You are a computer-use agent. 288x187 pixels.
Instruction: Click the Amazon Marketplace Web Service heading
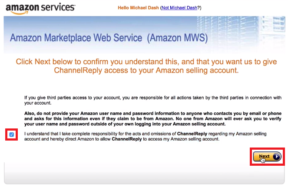(76, 38)
